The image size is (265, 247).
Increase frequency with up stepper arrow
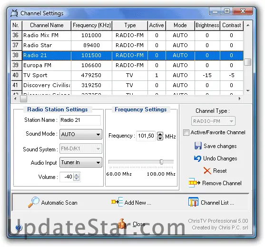coord(160,134)
